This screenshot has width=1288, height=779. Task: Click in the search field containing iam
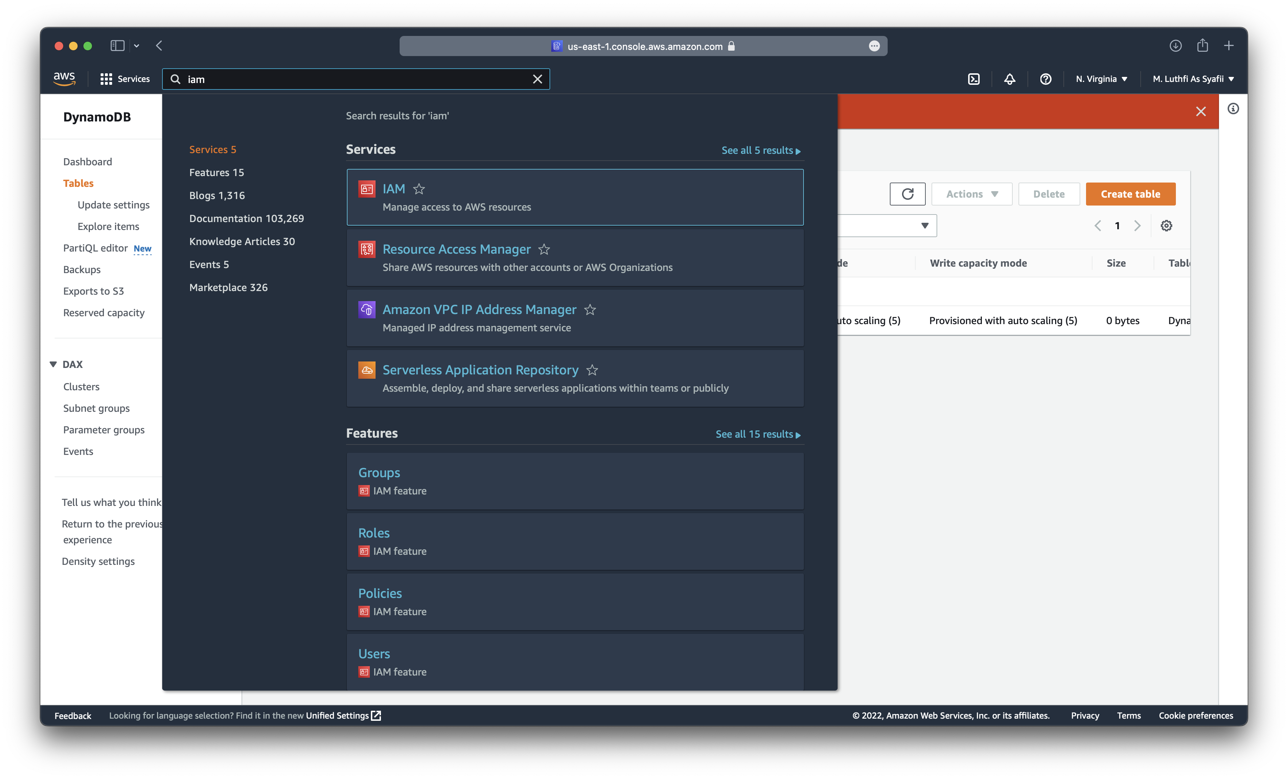(355, 79)
